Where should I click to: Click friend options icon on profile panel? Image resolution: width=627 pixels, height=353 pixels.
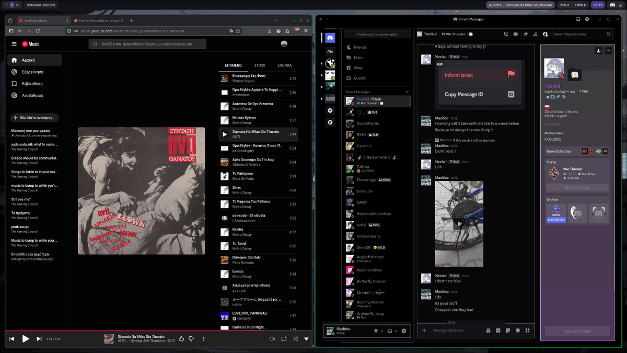[598, 51]
